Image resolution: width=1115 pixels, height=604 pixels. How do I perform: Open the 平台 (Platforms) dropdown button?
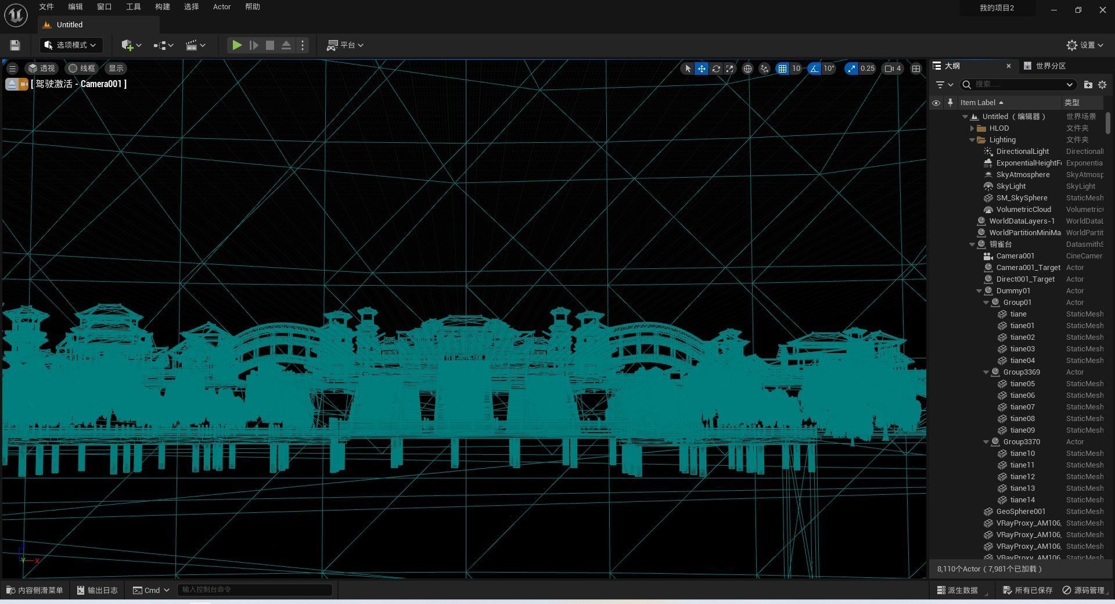click(345, 45)
